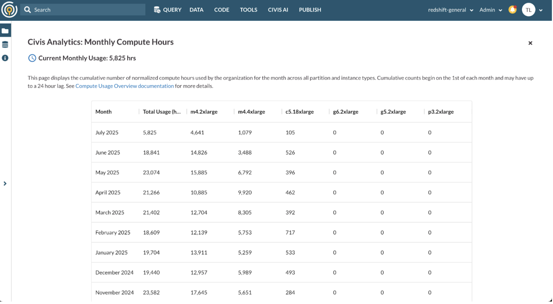Open the DATA menu
Viewport: 553px width, 304px height.
tap(196, 10)
